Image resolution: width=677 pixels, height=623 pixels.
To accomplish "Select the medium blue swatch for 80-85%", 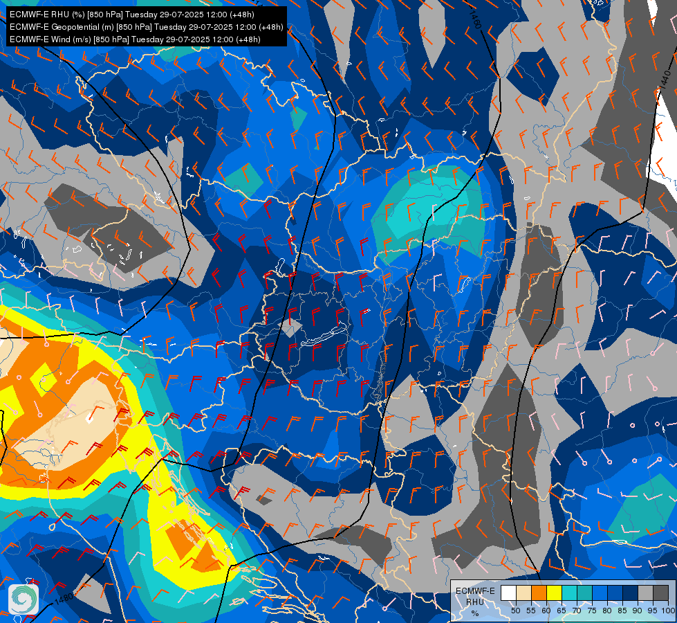I will (615, 593).
